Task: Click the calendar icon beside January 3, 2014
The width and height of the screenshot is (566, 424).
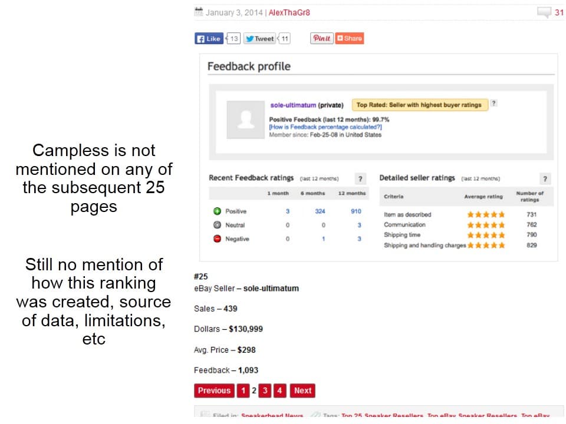Action: point(199,12)
